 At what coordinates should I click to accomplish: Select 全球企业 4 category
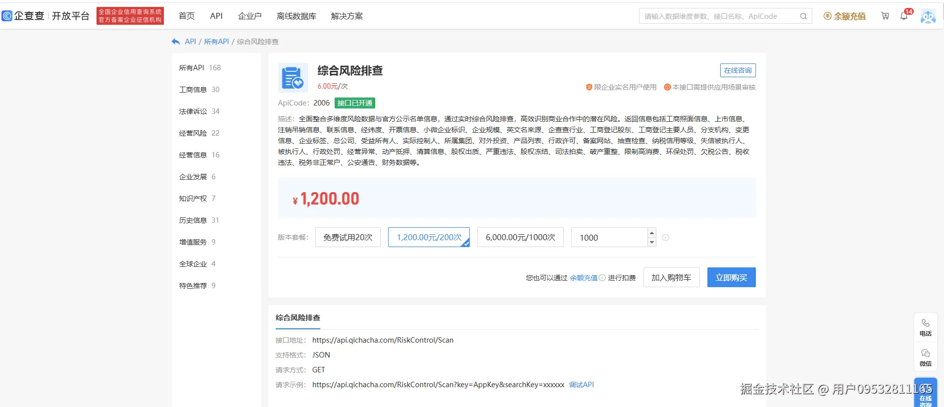point(198,264)
